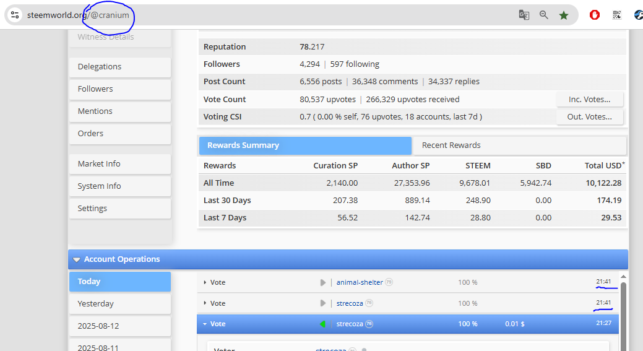Open the animal-shelter account link
643x351 pixels.
pos(360,282)
